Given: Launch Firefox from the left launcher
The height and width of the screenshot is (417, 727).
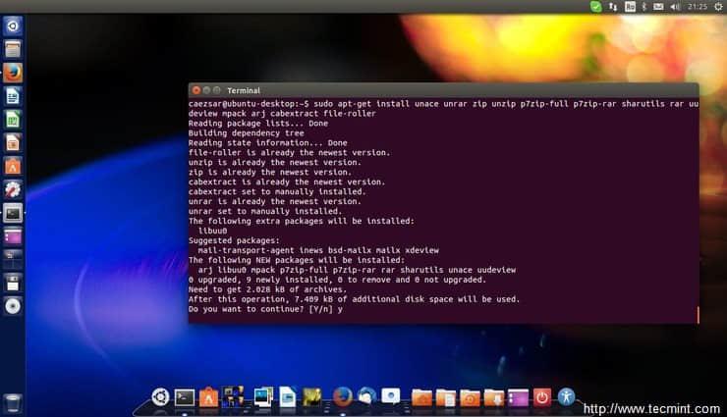Looking at the screenshot, I should tap(13, 72).
